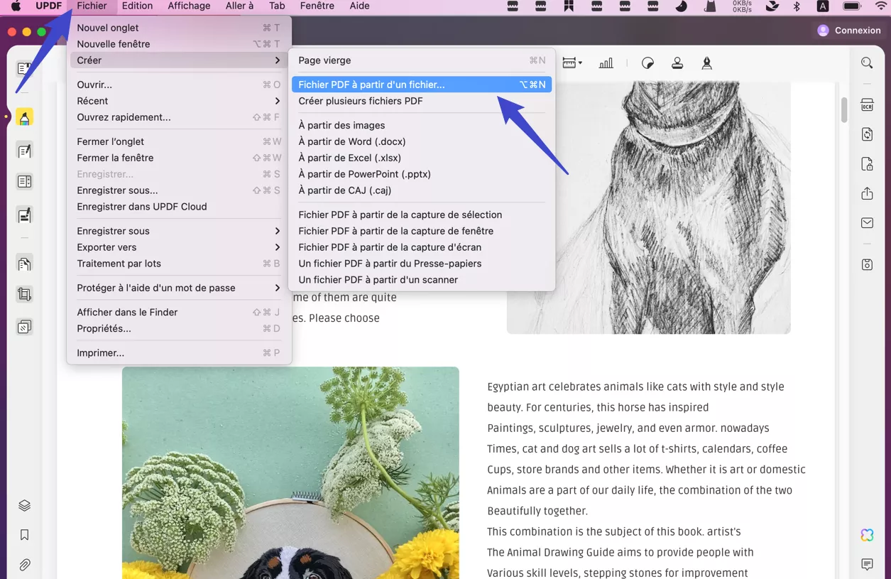Click the Bluetooth icon in the menu bar
This screenshot has height=579, width=891.
[796, 6]
